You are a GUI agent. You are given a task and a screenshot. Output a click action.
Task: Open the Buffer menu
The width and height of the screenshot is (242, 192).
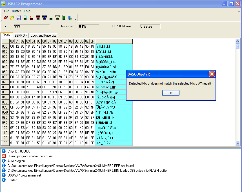tap(16, 11)
